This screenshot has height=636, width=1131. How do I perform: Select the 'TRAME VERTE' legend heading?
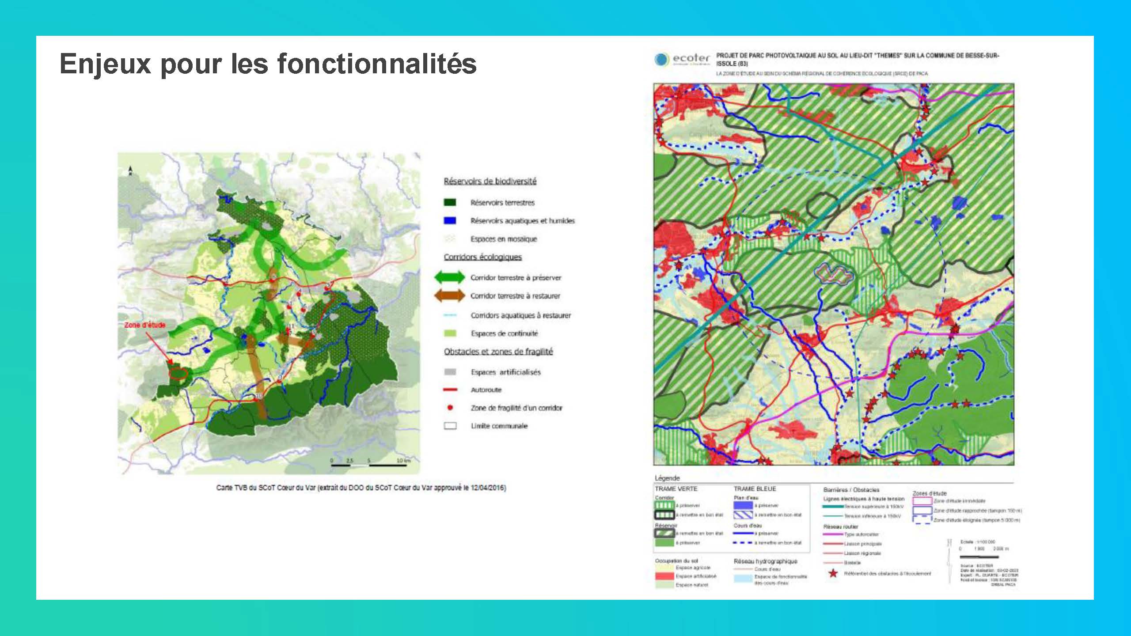click(x=676, y=489)
